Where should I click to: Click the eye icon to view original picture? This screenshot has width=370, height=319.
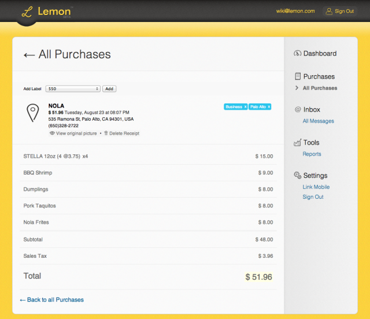point(52,133)
